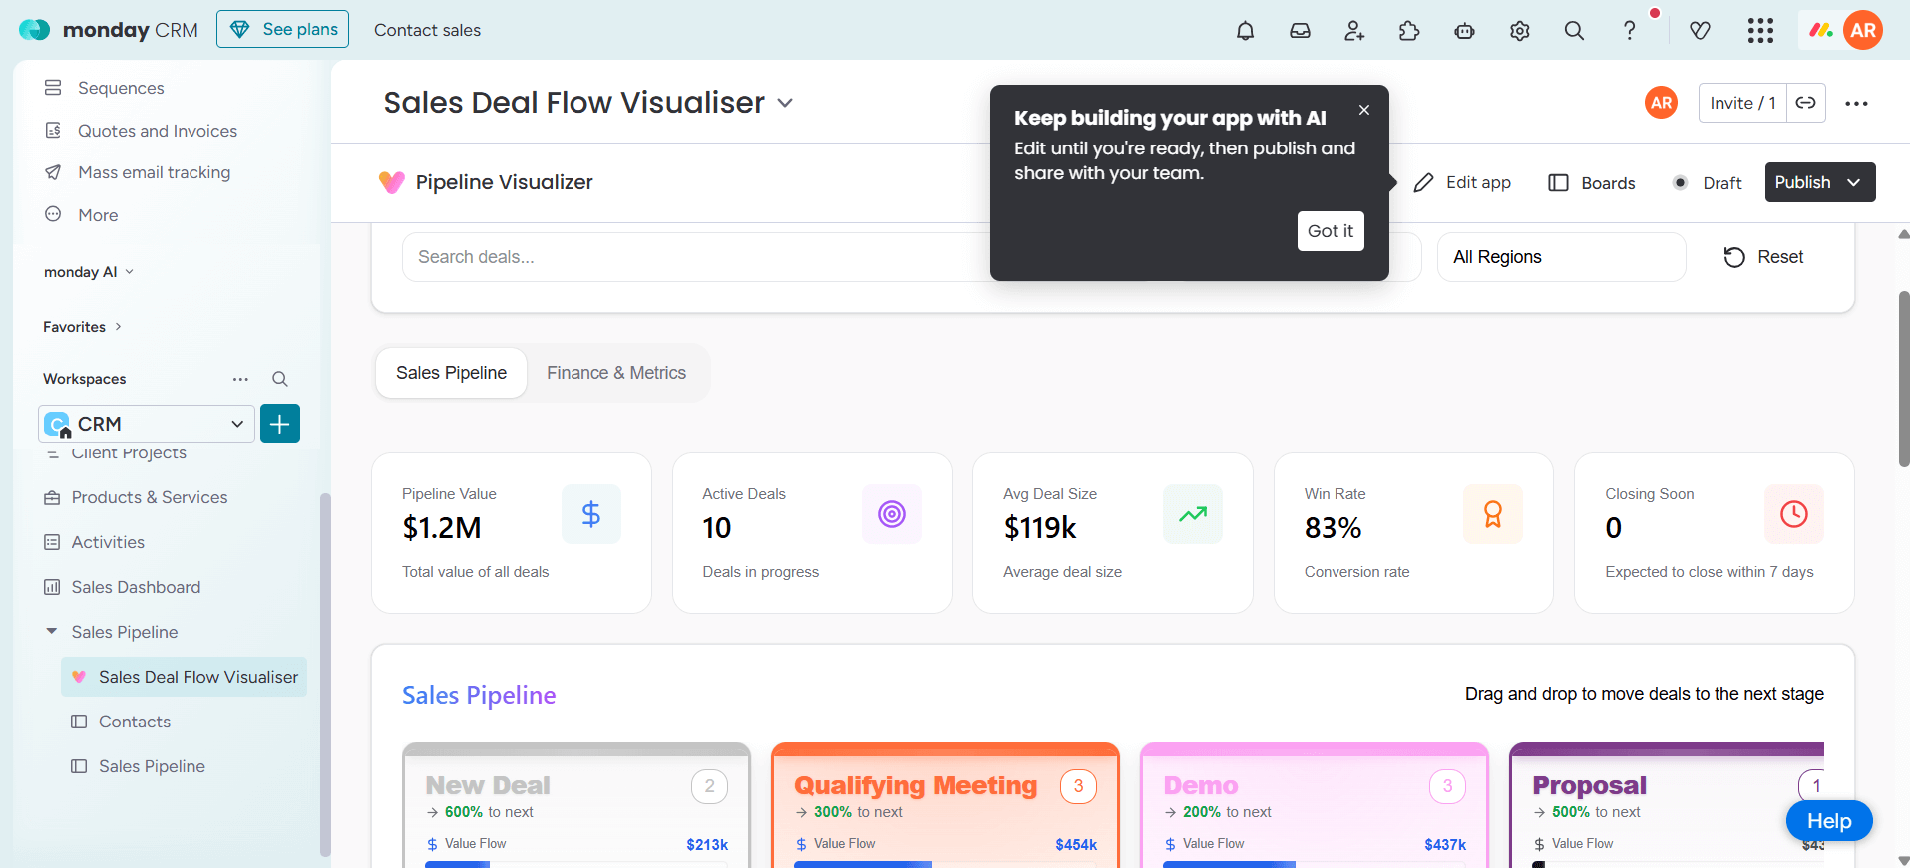Viewport: 1910px width, 868px height.
Task: Open the Sales Pipeline board under the folder
Action: coord(152,766)
